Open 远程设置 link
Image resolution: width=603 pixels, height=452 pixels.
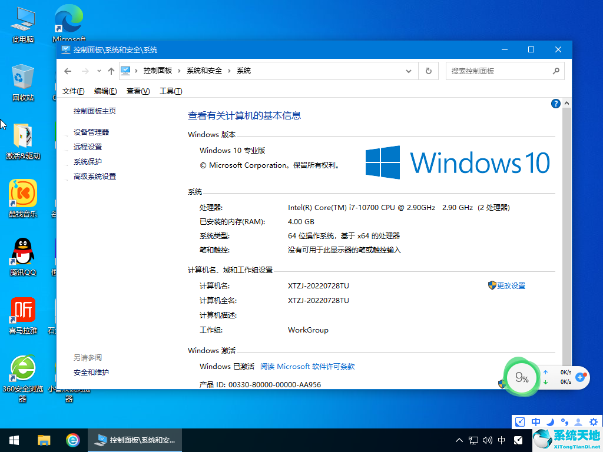(88, 147)
